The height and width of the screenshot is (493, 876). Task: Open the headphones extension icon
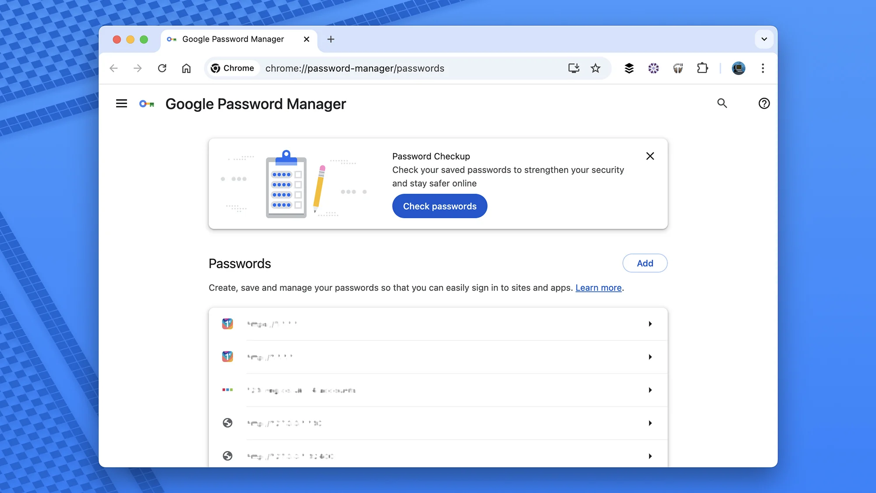click(x=678, y=68)
